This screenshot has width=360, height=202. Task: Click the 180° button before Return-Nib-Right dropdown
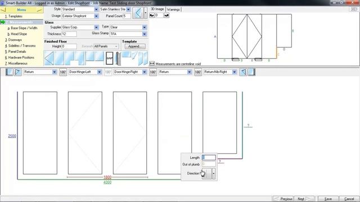198,72
